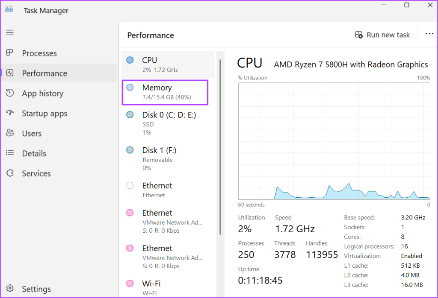Viewport: 438px width, 298px height.
Task: Select the Memory performance entry
Action: [165, 92]
